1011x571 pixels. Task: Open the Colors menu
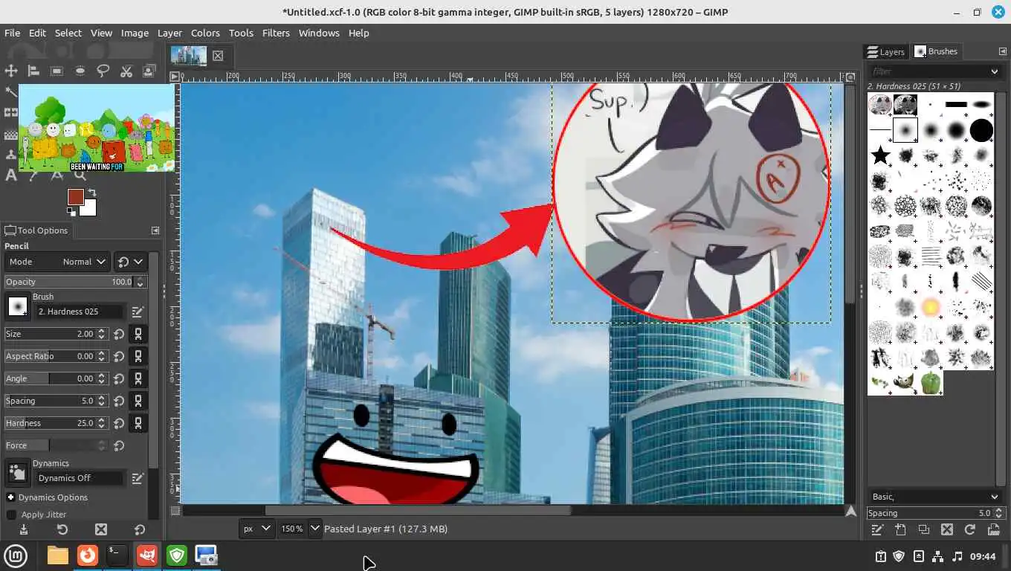pos(205,33)
